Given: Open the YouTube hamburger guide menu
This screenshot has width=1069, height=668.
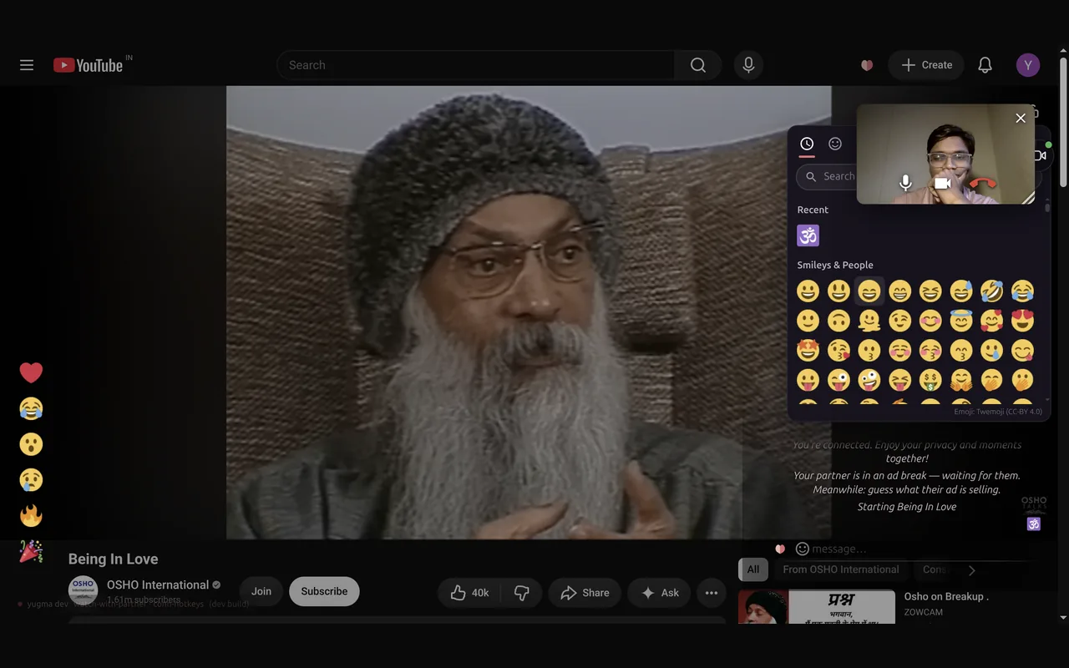Looking at the screenshot, I should point(27,65).
